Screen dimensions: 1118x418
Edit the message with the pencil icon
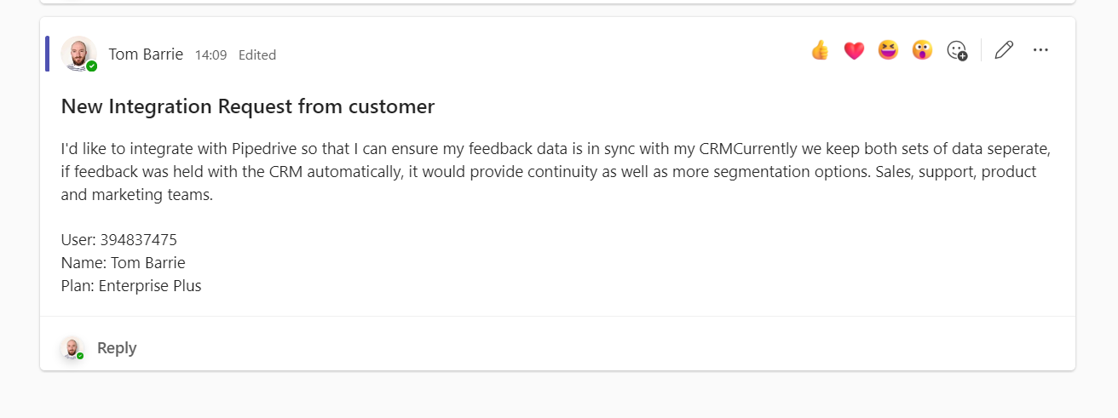[x=1004, y=51]
